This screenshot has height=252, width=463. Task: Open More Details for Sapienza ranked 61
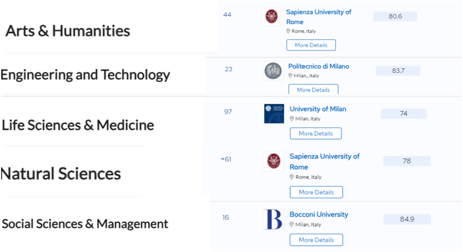tap(316, 192)
